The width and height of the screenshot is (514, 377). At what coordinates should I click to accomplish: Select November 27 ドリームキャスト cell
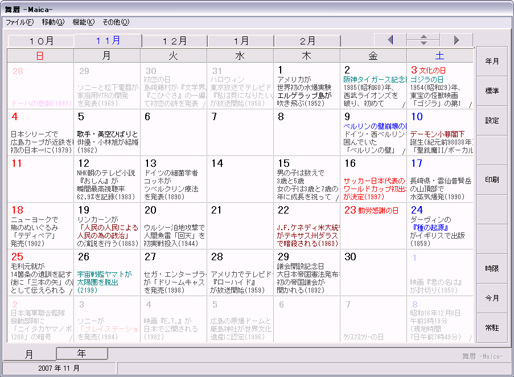174,273
